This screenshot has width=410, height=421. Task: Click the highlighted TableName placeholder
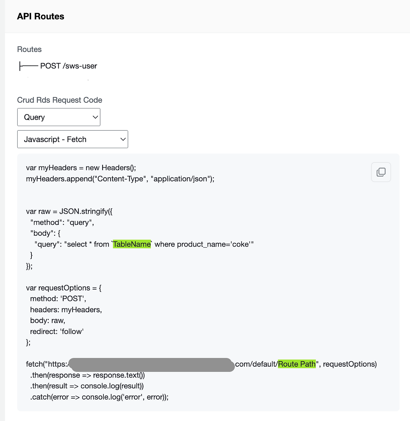[x=132, y=244]
